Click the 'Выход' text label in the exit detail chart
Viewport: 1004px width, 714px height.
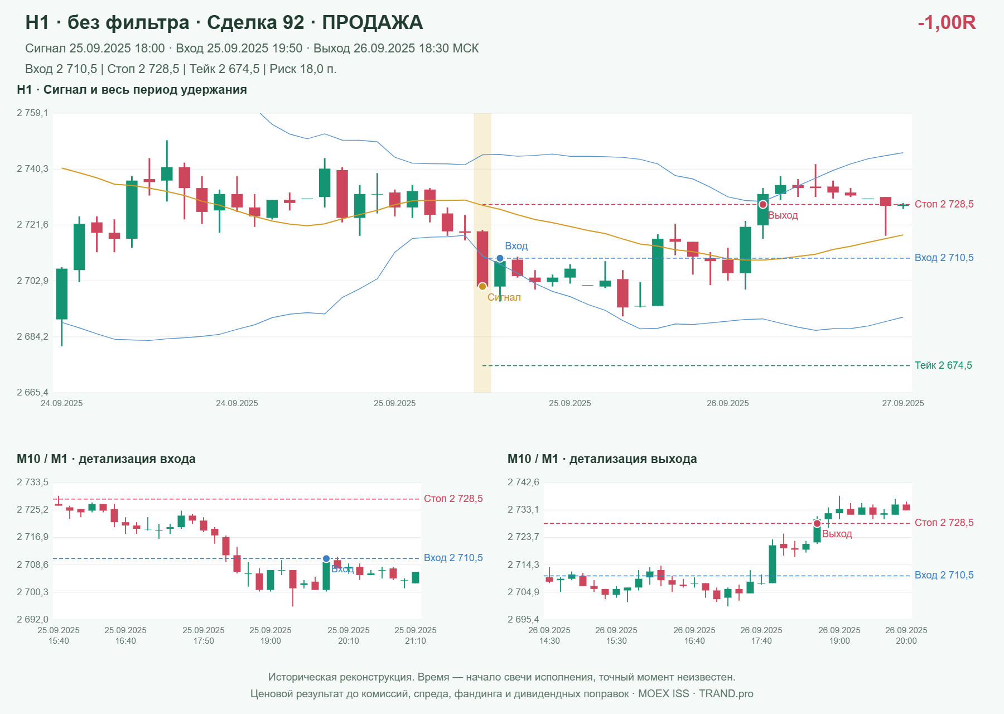(x=837, y=534)
